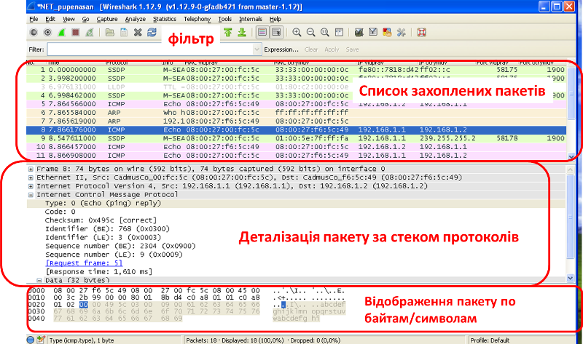Click the Expression... button
The image size is (583, 344).
point(281,49)
